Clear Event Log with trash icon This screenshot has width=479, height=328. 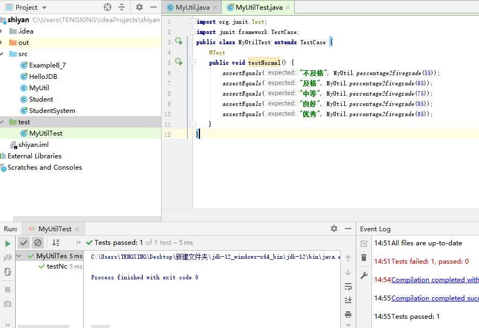click(364, 258)
